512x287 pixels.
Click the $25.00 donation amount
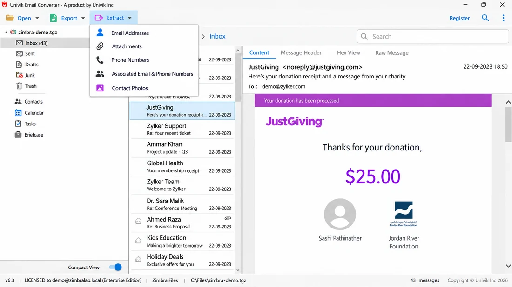point(372,176)
